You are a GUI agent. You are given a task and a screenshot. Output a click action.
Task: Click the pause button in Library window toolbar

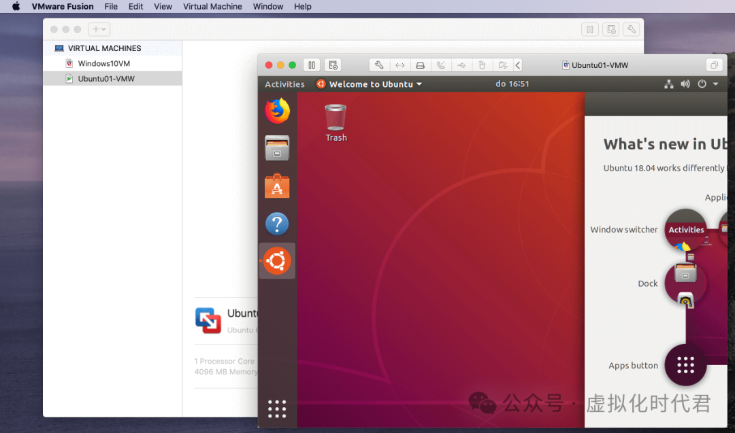[x=590, y=29]
